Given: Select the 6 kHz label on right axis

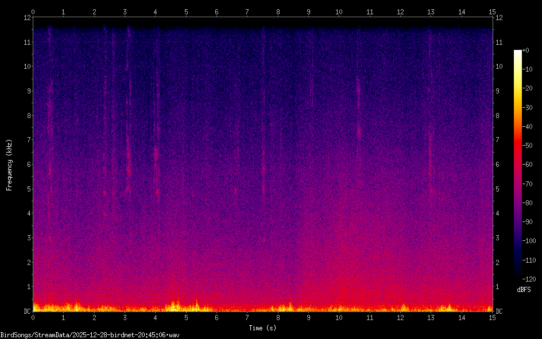Looking at the screenshot, I should (498, 165).
